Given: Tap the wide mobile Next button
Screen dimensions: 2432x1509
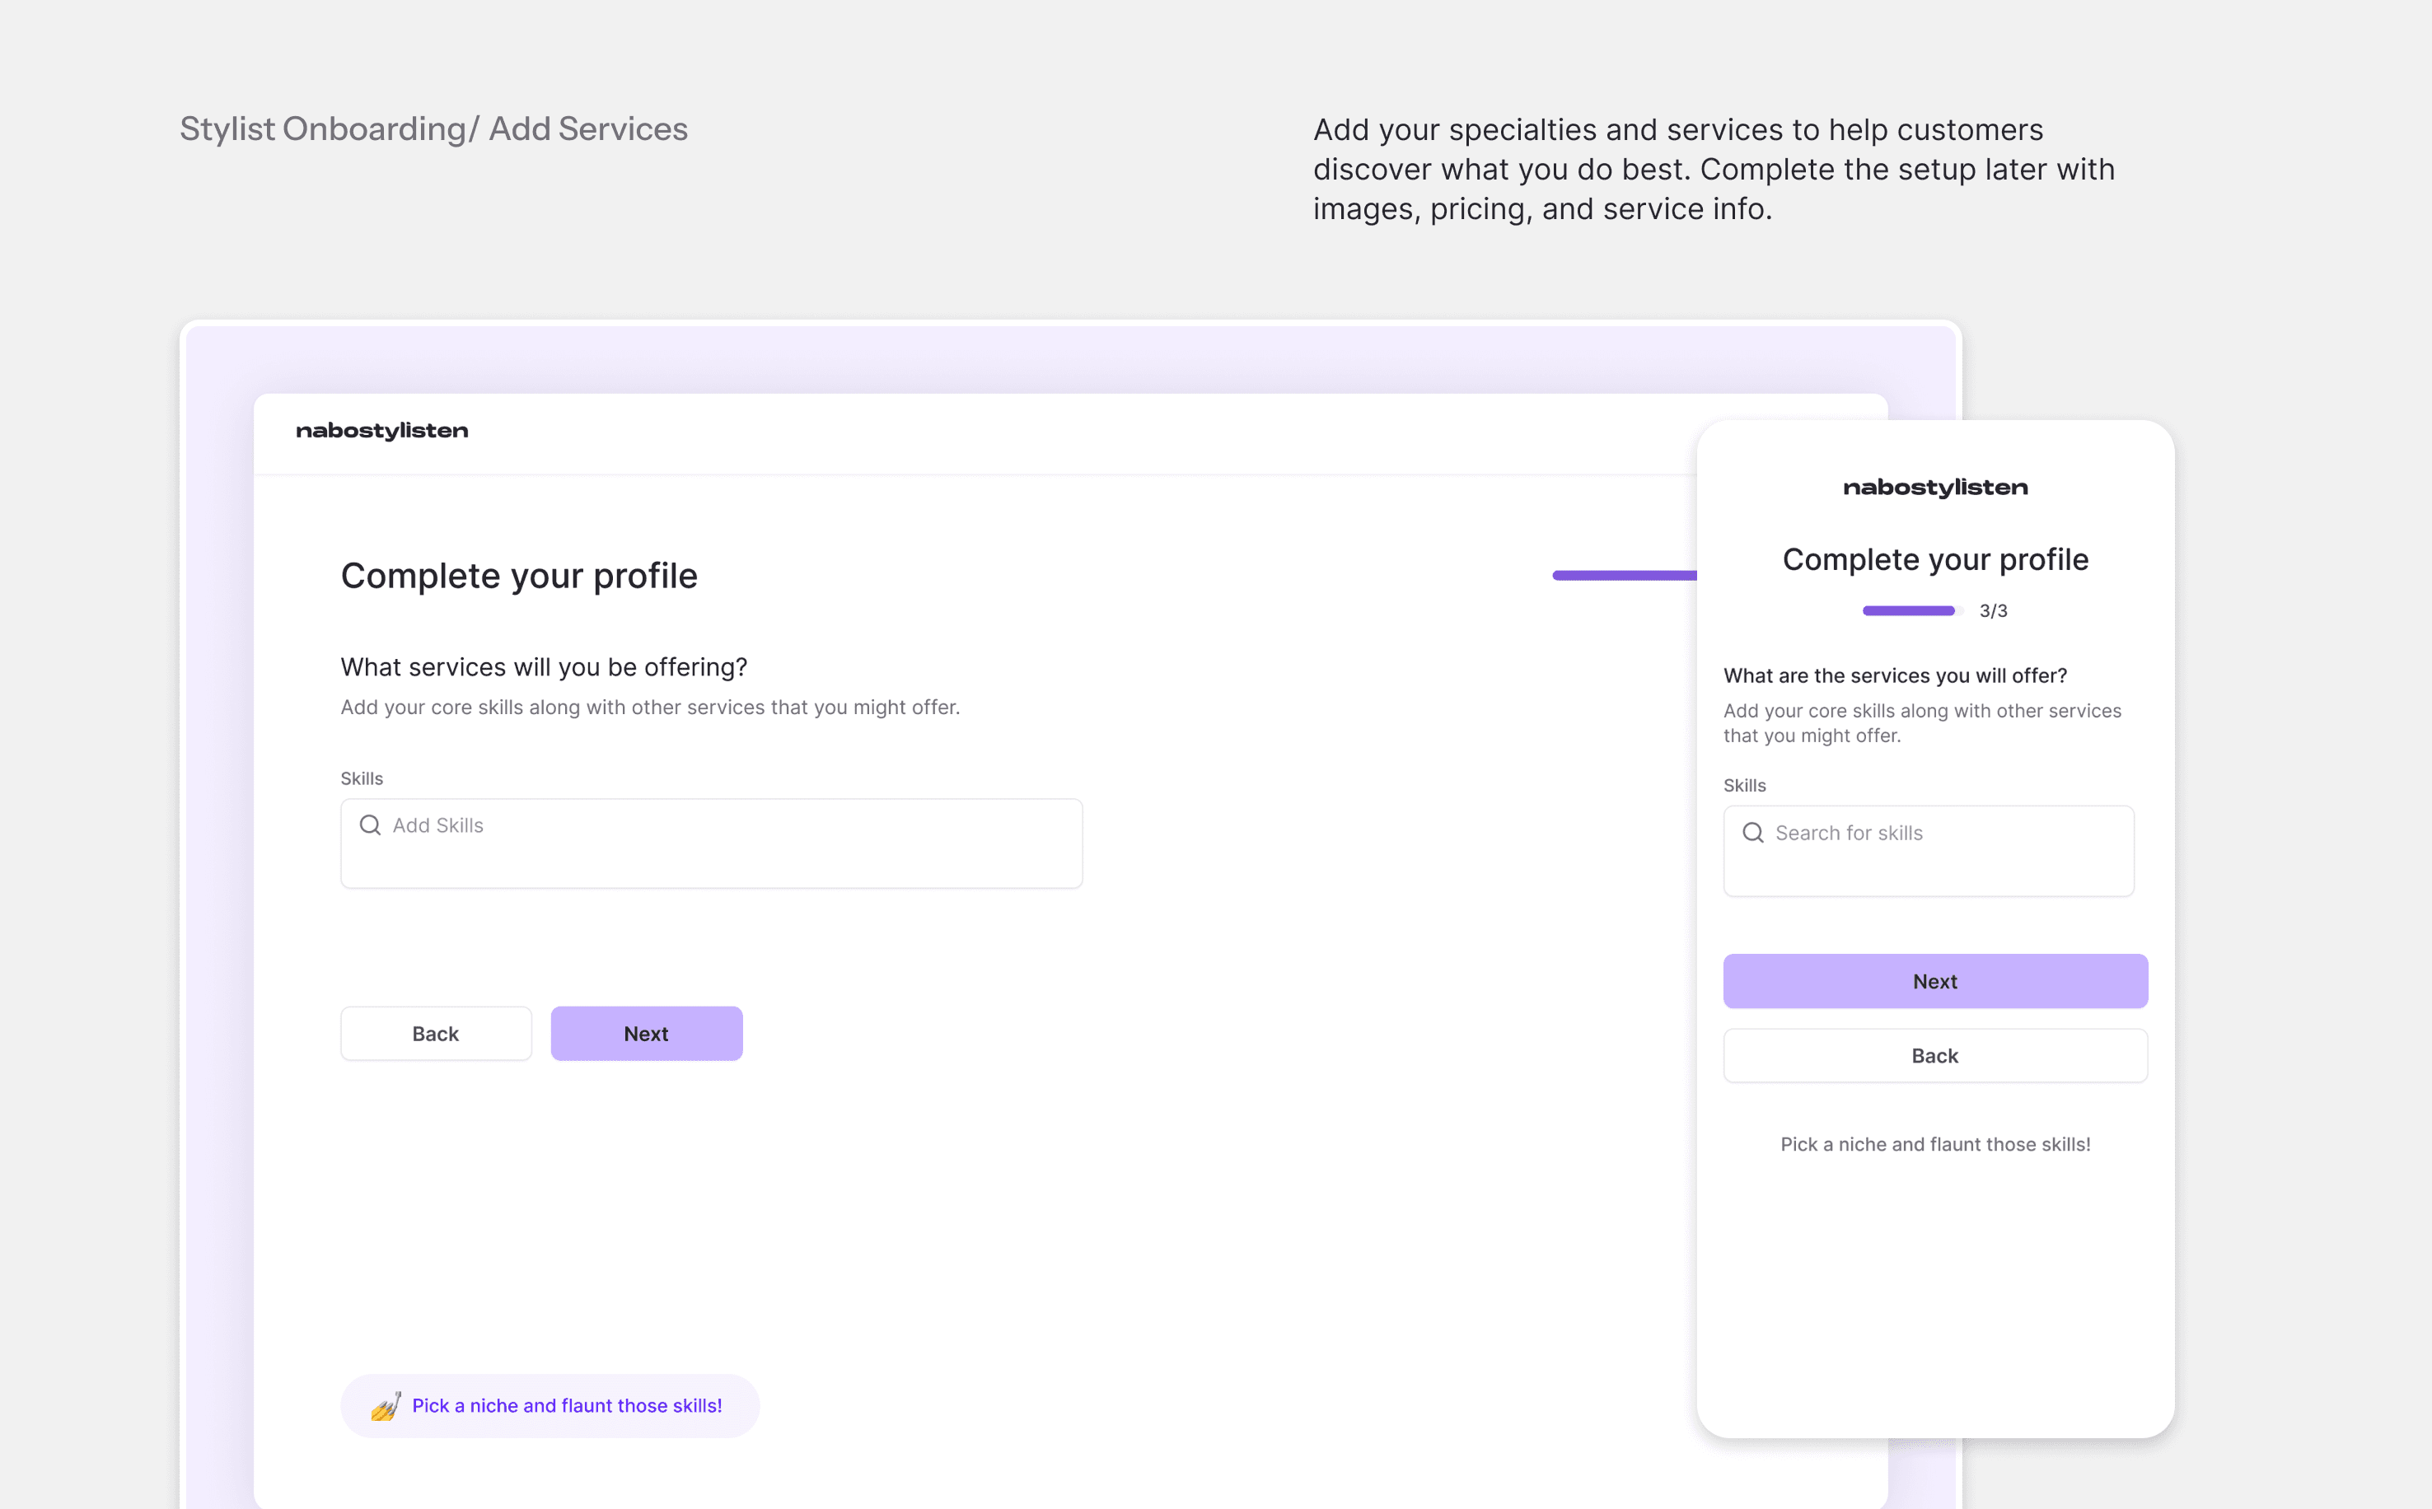Looking at the screenshot, I should 1935,981.
